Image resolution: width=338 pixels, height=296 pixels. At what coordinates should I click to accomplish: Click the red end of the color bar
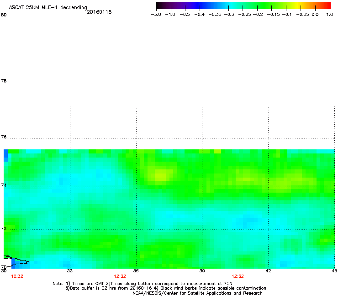(327, 6)
